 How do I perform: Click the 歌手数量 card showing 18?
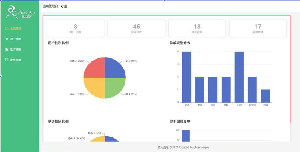click(x=197, y=28)
